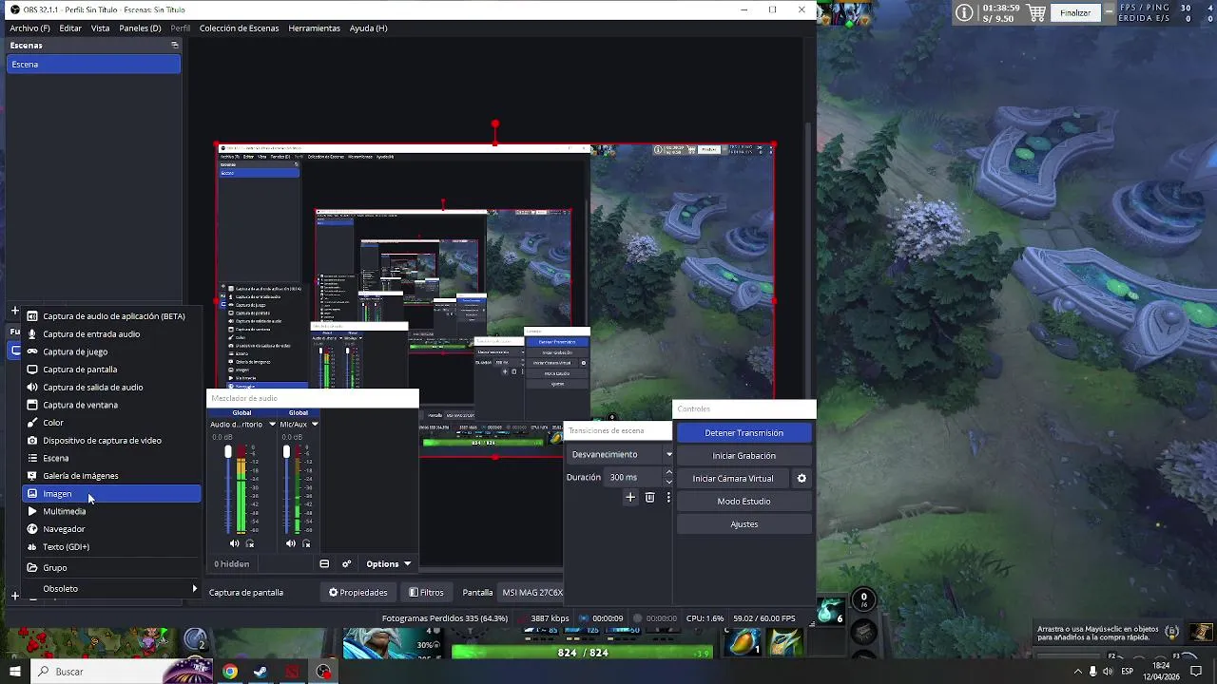This screenshot has width=1217, height=684.
Task: Add Galería de imágenes slideshow source
Action: pos(111,476)
